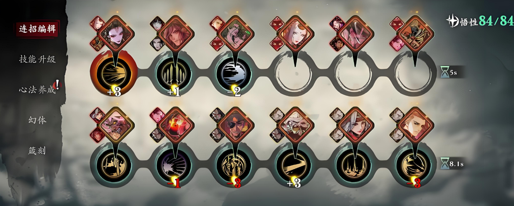
Task: Go to the 幻体 section
Action: 38,120
